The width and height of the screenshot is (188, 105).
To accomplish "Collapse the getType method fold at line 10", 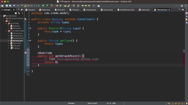I will point(30,41).
